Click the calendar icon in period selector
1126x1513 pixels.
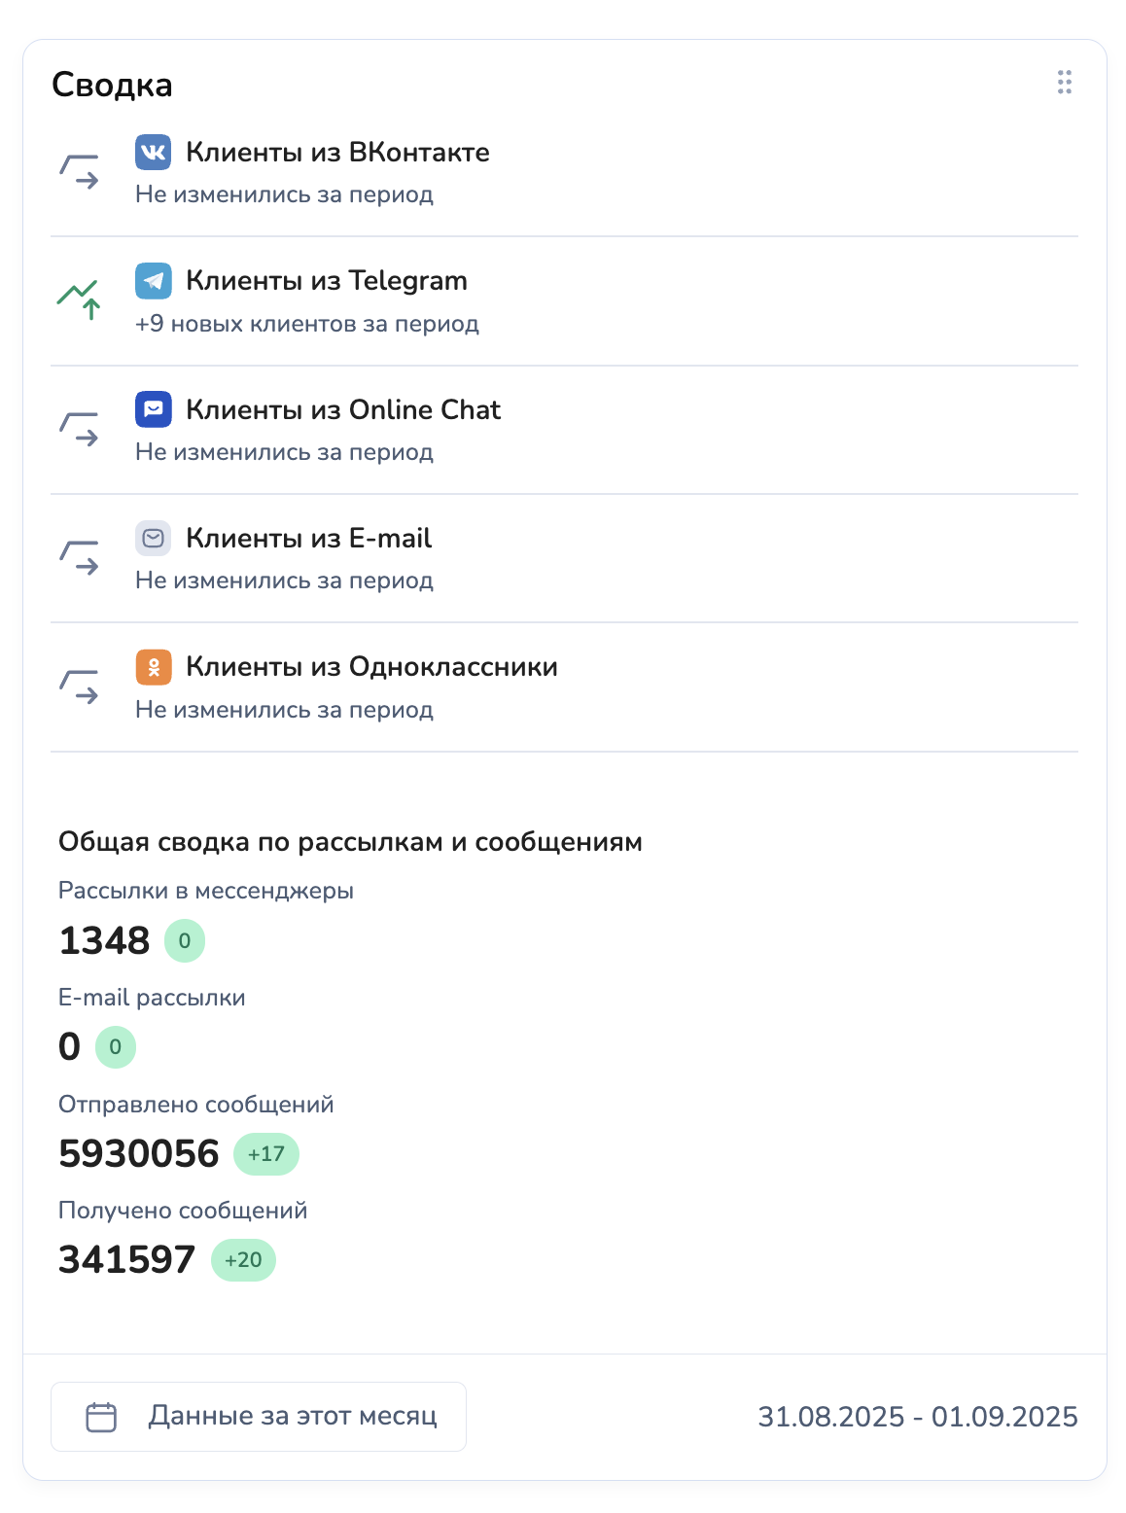101,1417
